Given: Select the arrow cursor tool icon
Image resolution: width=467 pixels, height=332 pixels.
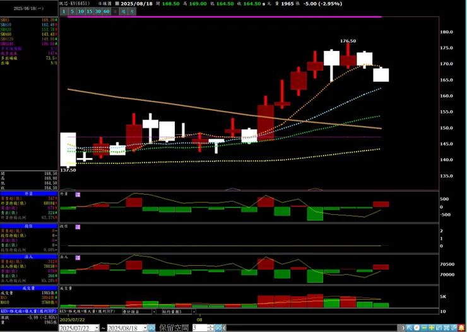Looking at the screenshot, I should [410, 328].
